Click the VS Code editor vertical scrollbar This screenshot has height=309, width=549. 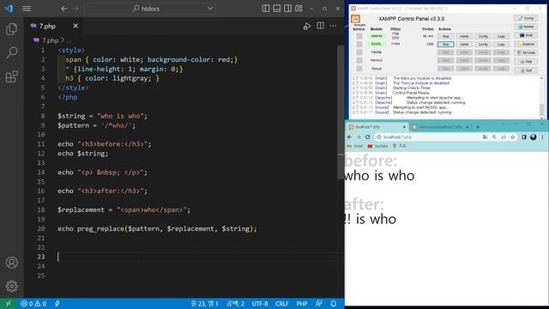tap(341, 112)
